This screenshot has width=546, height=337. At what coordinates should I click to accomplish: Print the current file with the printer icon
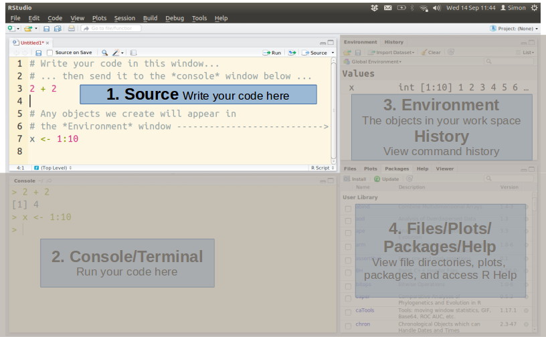[72, 29]
